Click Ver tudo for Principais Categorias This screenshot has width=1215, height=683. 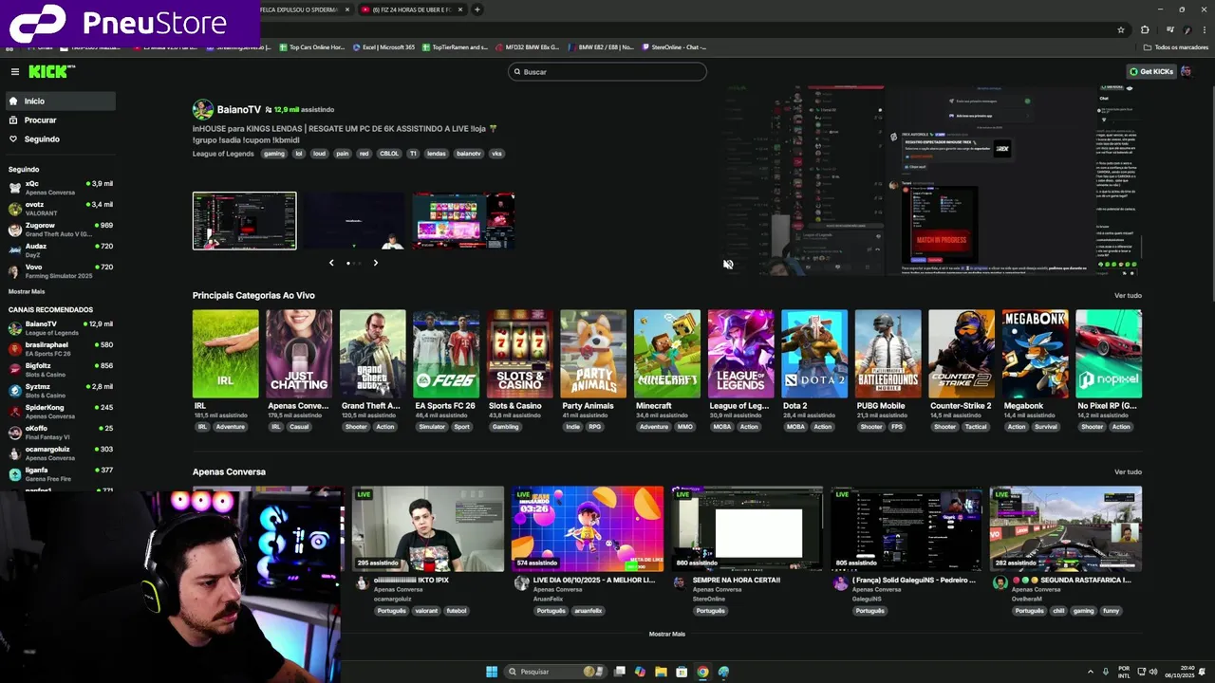coord(1128,296)
